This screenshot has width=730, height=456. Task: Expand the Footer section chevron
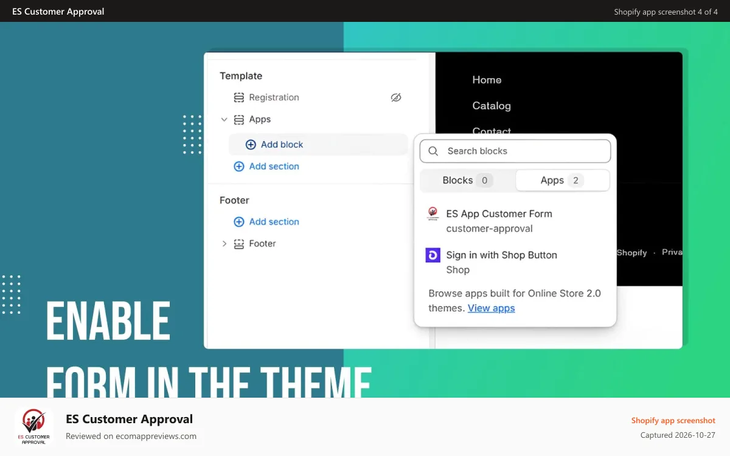click(224, 244)
